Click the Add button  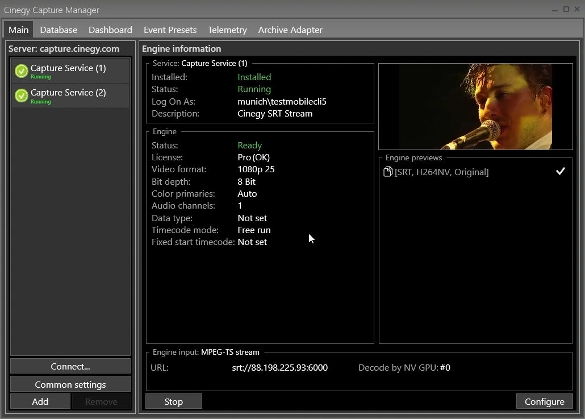pyautogui.click(x=40, y=401)
